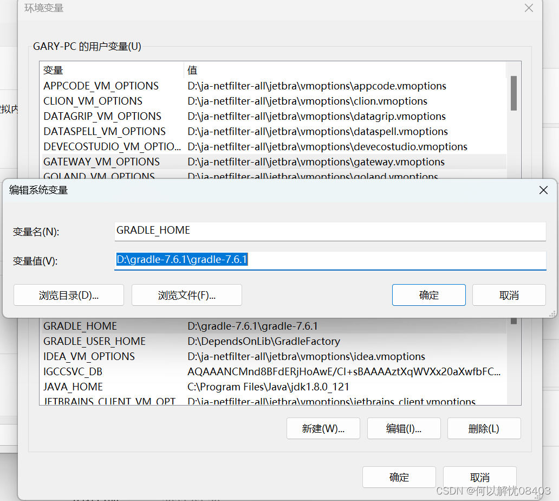Click the 变量 column header

click(x=51, y=70)
